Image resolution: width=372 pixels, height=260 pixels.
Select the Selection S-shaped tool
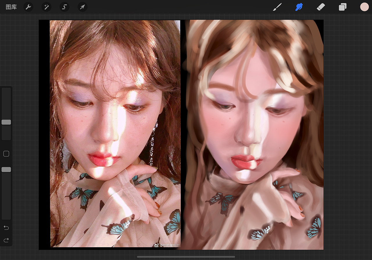coord(64,7)
